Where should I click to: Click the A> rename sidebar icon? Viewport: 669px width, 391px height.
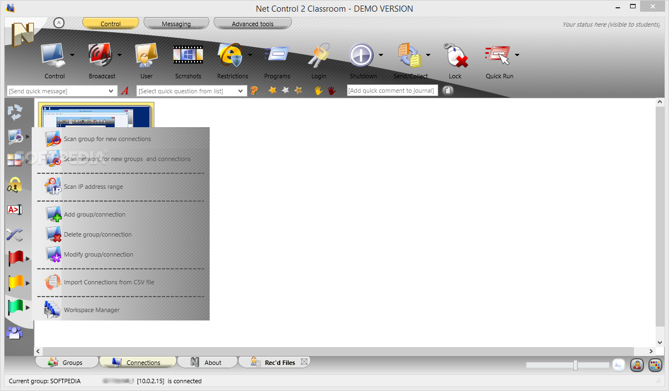15,209
